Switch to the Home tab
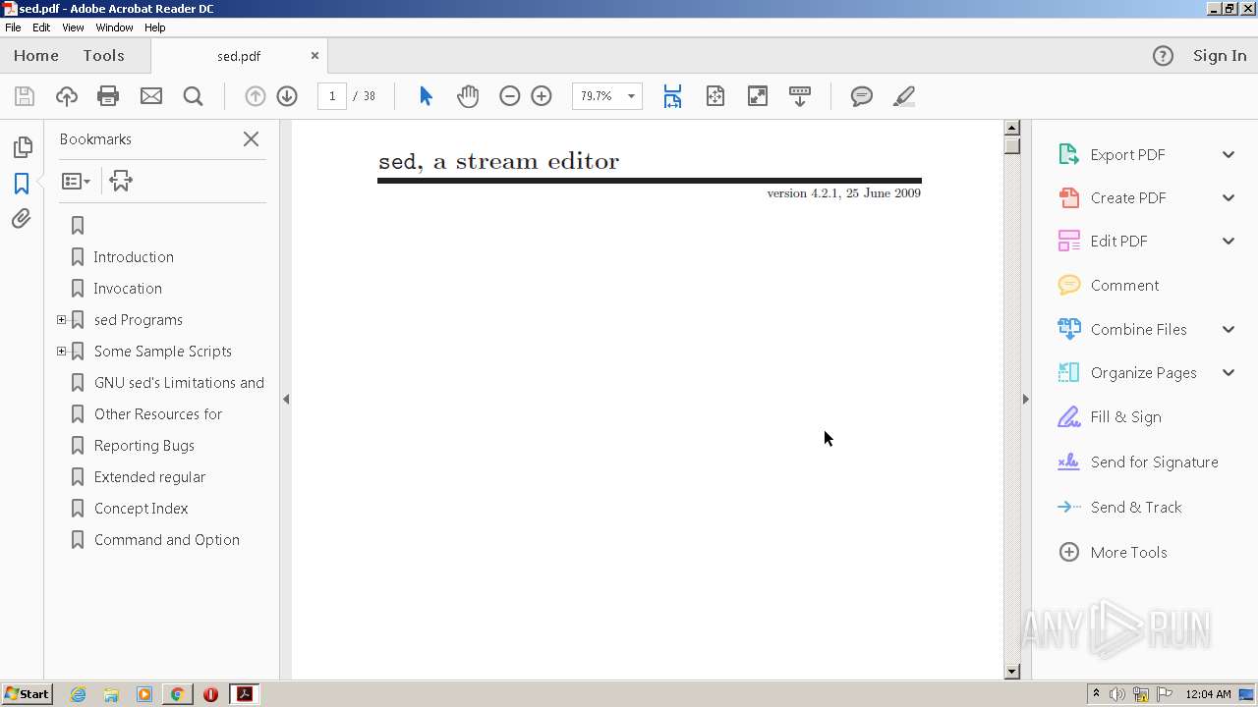The width and height of the screenshot is (1258, 707). pyautogui.click(x=36, y=56)
